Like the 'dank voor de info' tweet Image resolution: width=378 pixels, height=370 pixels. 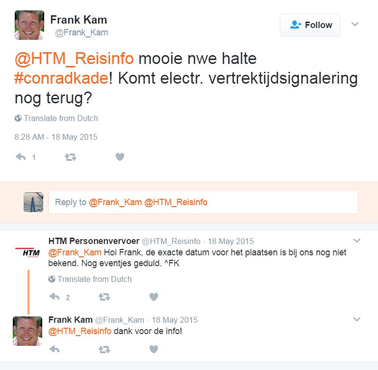coord(154,349)
